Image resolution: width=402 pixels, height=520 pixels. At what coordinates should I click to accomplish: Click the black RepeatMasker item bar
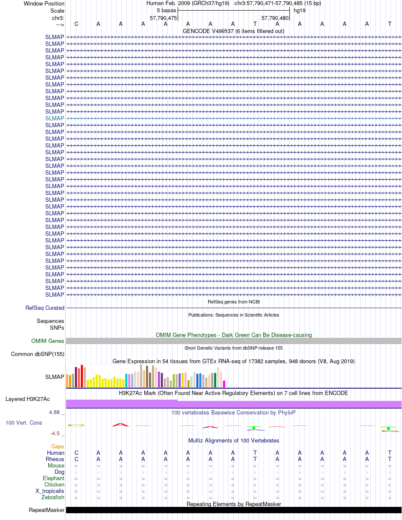pyautogui.click(x=234, y=510)
